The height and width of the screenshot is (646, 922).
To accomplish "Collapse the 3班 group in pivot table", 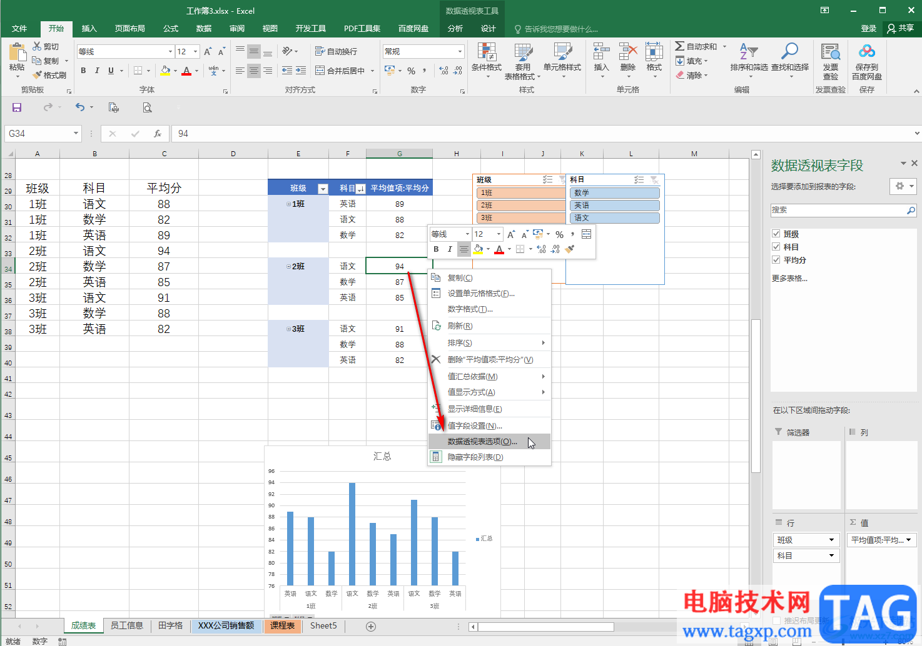I will pos(288,329).
